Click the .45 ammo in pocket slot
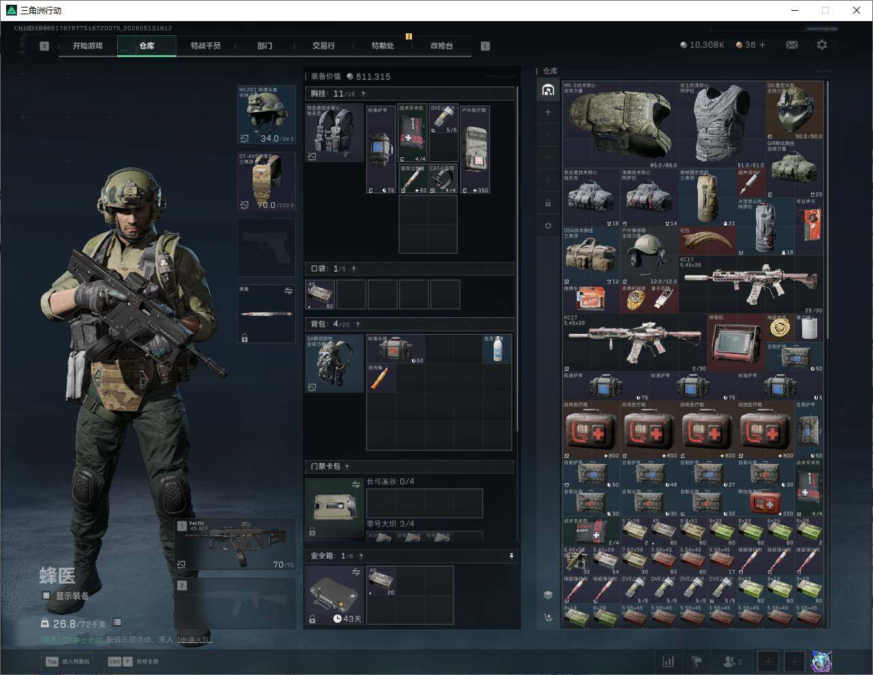This screenshot has height=675, width=873. [x=320, y=294]
